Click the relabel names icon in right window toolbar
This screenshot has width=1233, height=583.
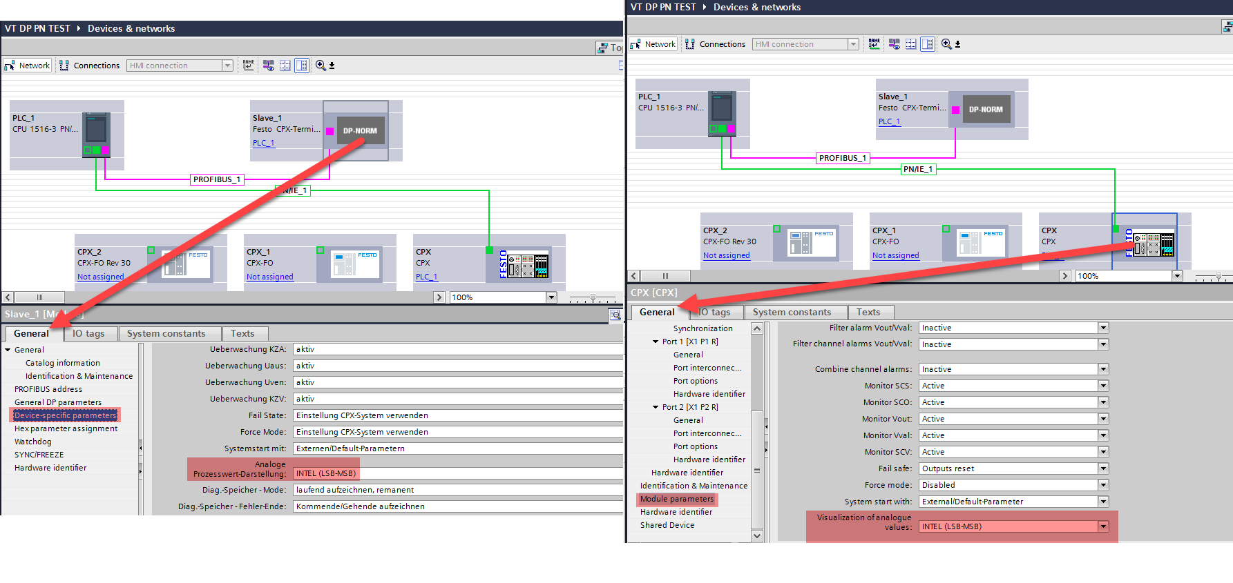pyautogui.click(x=874, y=43)
